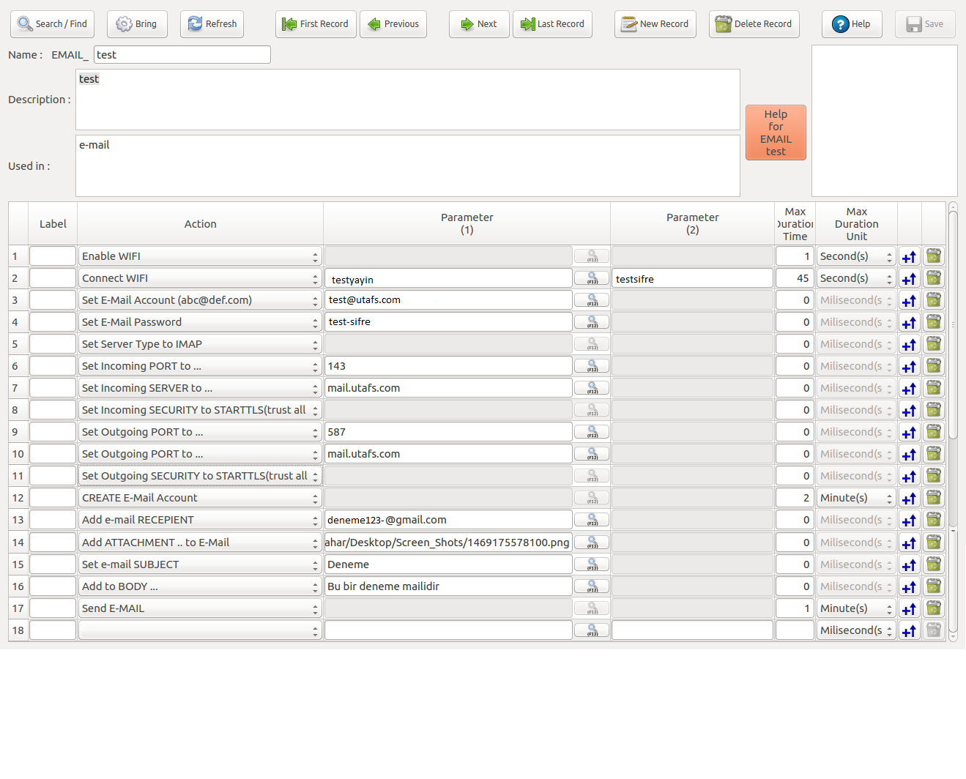Open parameter lookup for port 587 row
Viewport: 966px width, 779px height.
tap(592, 432)
